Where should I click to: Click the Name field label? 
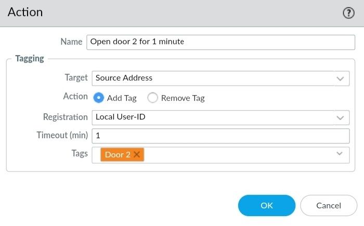(x=71, y=42)
